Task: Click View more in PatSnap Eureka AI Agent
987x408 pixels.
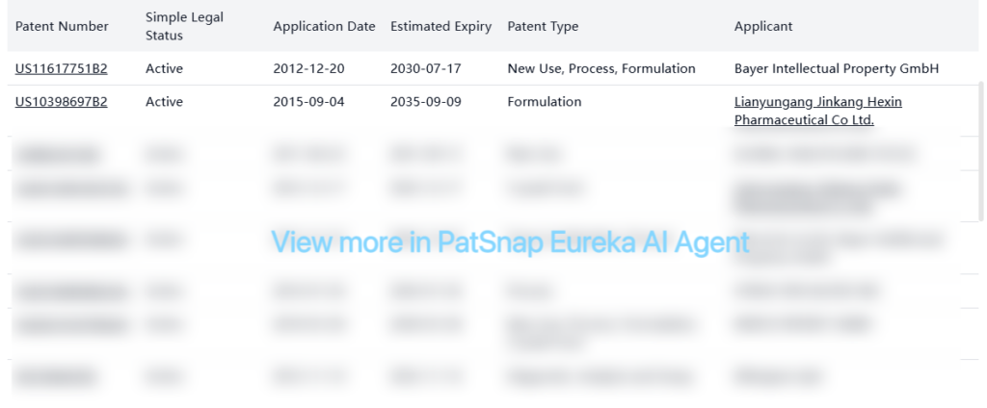Action: coord(510,242)
